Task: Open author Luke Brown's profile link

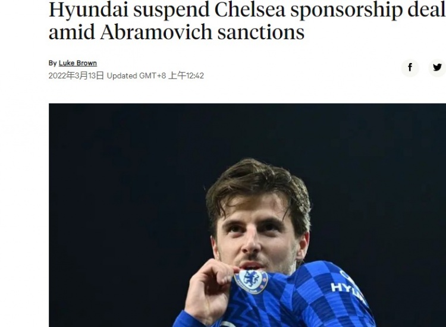Action: (78, 63)
